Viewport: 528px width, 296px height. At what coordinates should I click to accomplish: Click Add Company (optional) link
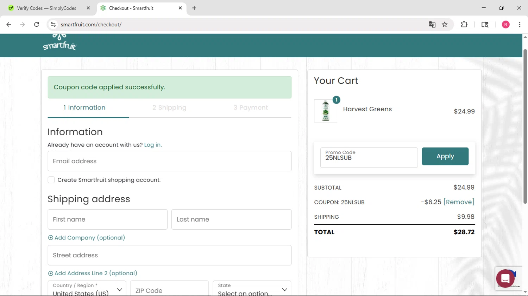click(x=90, y=238)
